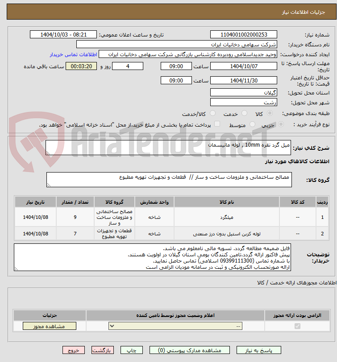The height and width of the screenshot is (362, 337).
Task: Toggle the اسناد خزانه اسلامی payment checkbox
Action: coord(217,124)
